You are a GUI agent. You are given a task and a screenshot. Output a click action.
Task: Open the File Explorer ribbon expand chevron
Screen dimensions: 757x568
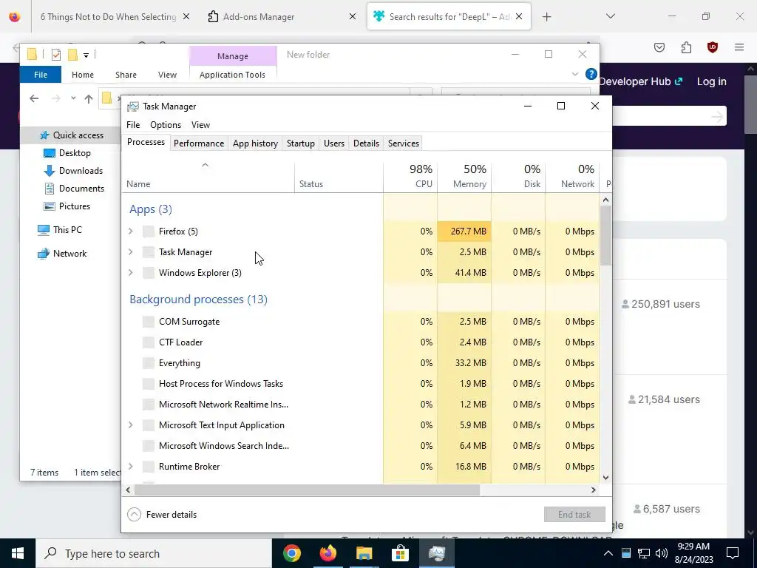click(x=574, y=75)
